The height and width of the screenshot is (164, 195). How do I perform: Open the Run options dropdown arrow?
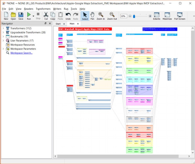pyautogui.click(x=33, y=16)
